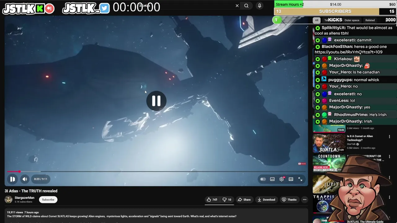Click the '19,911 views 7 hours ago' text

click(23, 212)
